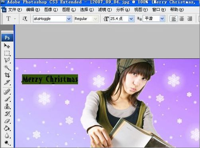Click the highlighted Merry Christmas text on canvas
The height and width of the screenshot is (148, 200).
click(x=50, y=79)
